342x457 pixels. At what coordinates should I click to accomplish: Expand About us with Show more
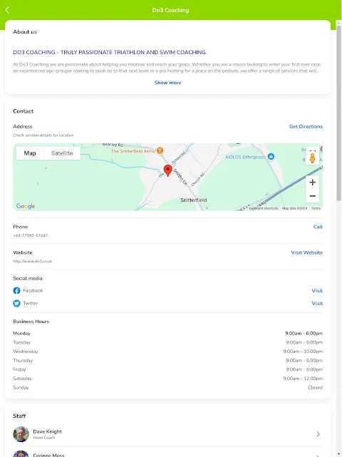(x=167, y=83)
